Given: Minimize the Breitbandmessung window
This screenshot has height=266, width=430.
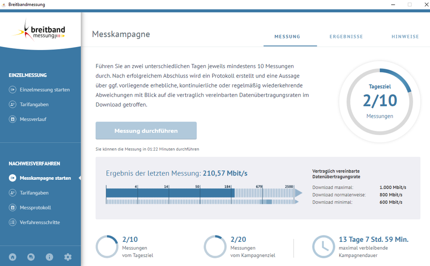Looking at the screenshot, I should [x=393, y=5].
